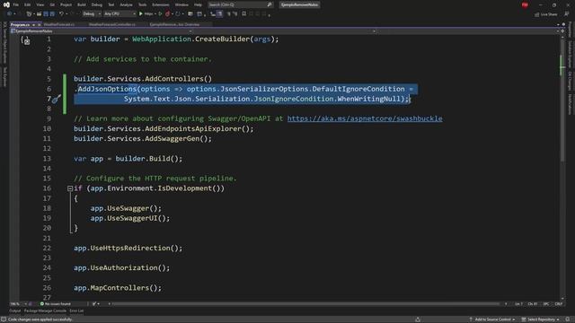
Task: Open the editor zoom percentage dropdown
Action: 19,303
